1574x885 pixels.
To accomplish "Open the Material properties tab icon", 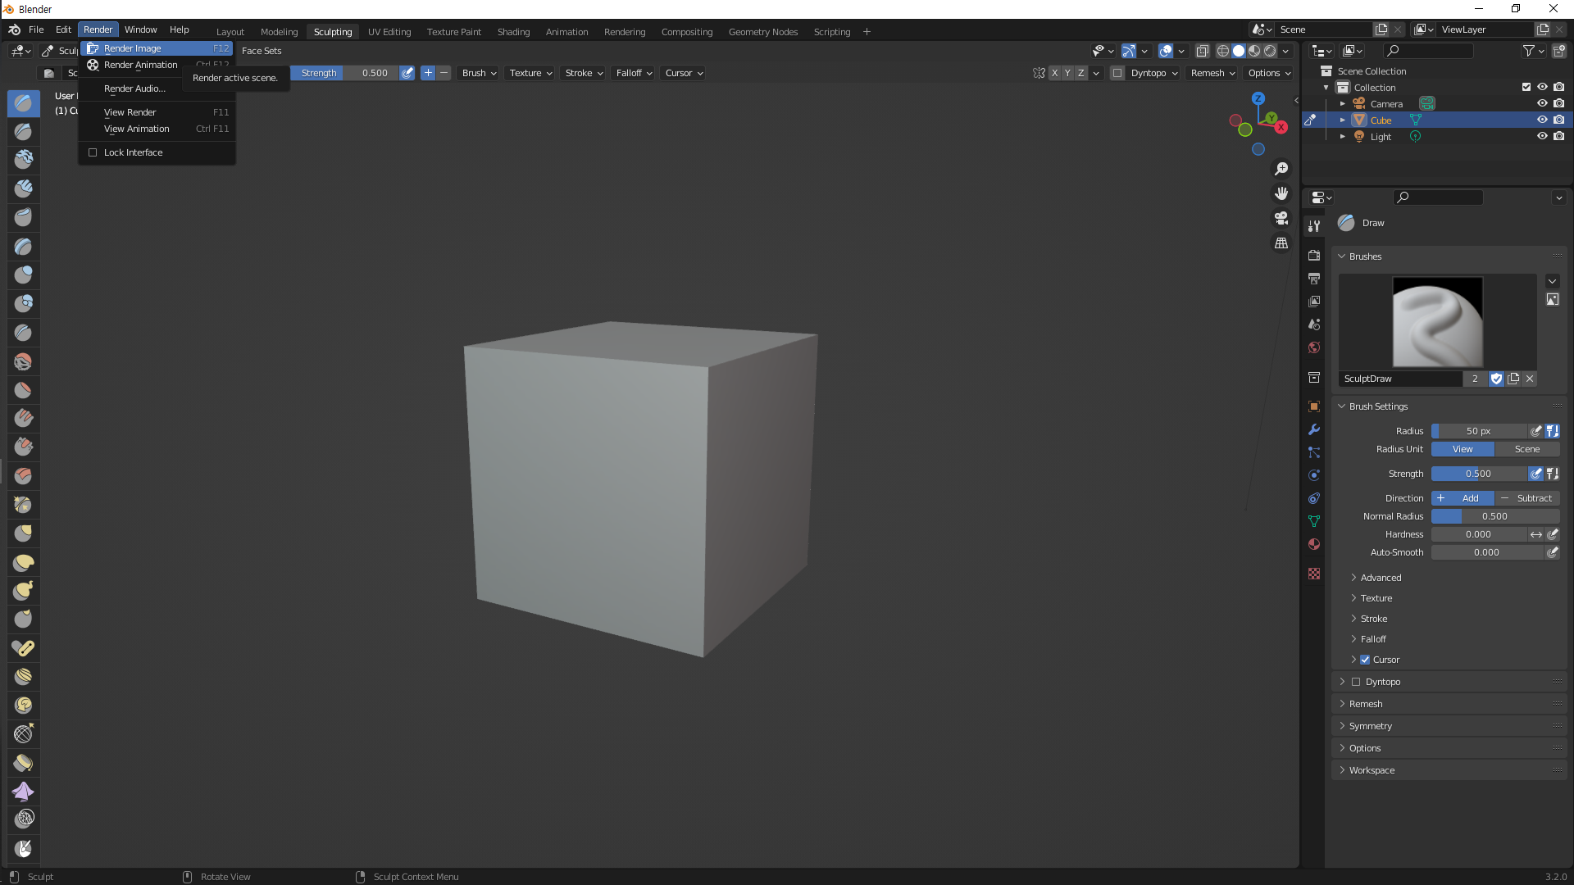I will 1314,544.
